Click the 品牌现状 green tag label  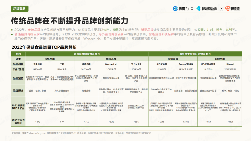[19, 8]
